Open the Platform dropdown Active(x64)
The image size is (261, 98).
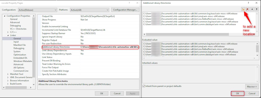point(90,10)
